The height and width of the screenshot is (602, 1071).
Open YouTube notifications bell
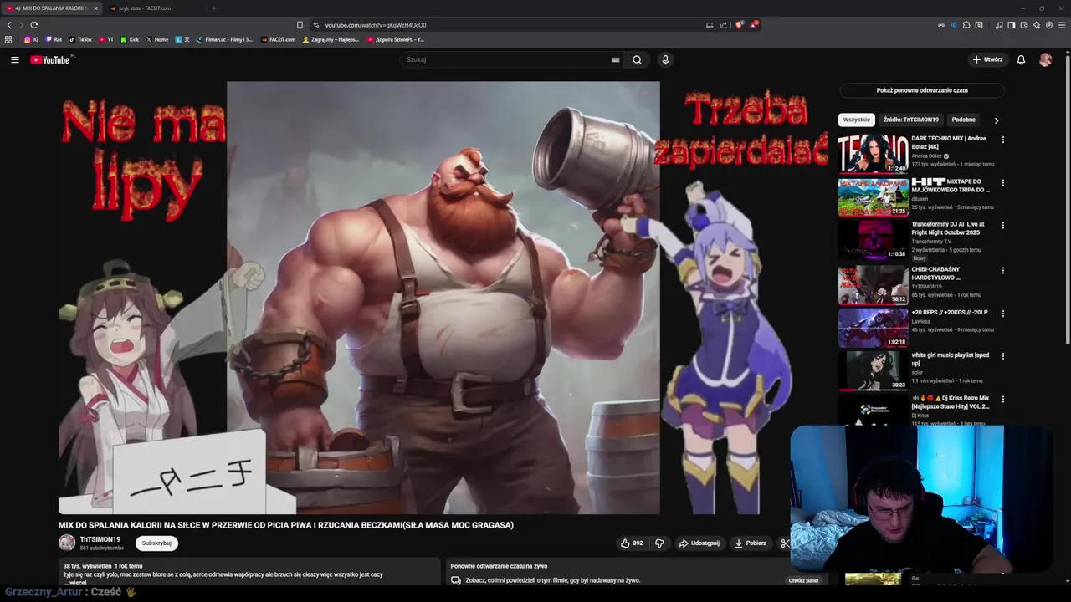1021,59
